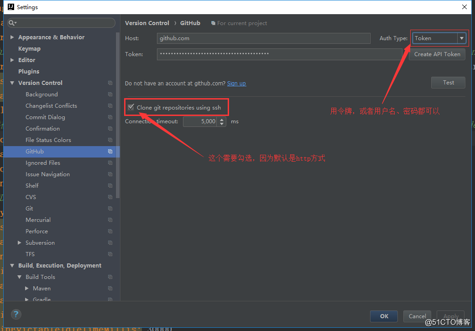Screen dimensions: 475x331
Task: Click the project-level icon beside Version Control
Action: (x=110, y=83)
